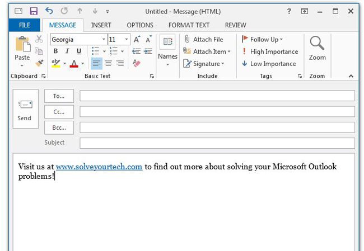Click the Grow Font icon

point(137,40)
